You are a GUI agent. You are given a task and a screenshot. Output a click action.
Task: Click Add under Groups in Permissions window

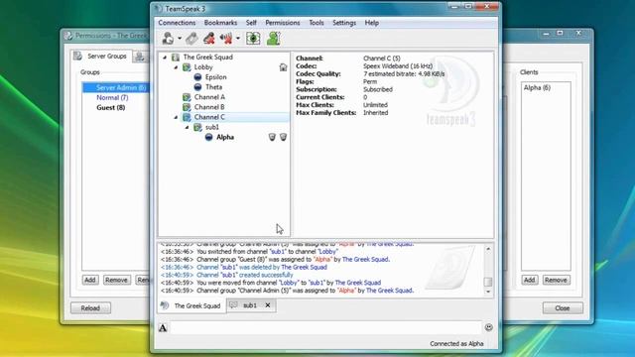click(90, 280)
